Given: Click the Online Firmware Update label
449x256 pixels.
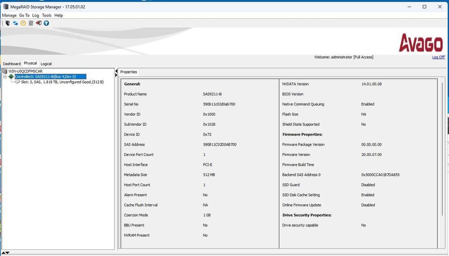Looking at the screenshot, I should tap(302, 205).
